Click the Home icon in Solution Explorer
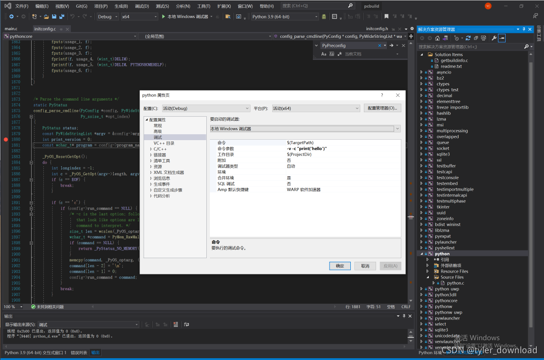The width and height of the screenshot is (544, 360). [437, 38]
